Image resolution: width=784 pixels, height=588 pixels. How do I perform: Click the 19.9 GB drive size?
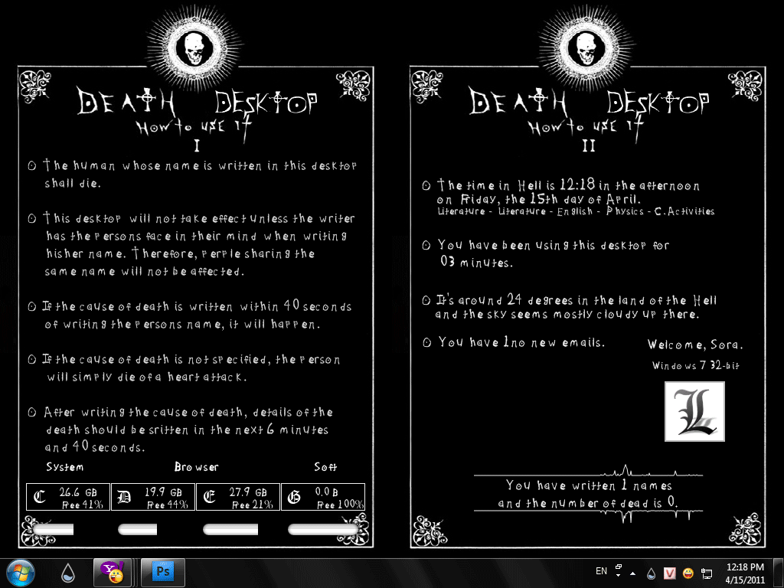tap(164, 492)
